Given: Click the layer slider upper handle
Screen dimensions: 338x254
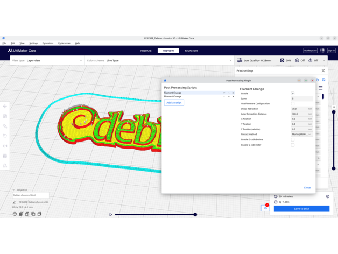Looking at the screenshot, I should click(x=334, y=112).
